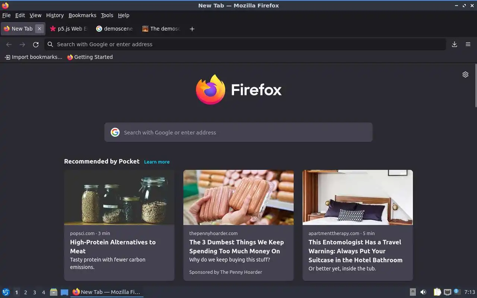Open the volume control tray icon
Image resolution: width=477 pixels, height=298 pixels.
423,292
